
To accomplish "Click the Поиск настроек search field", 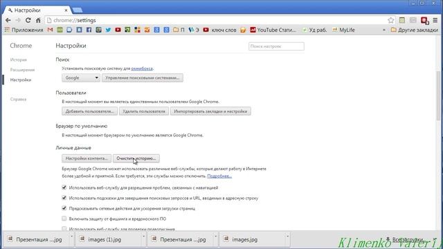I will [x=276, y=46].
